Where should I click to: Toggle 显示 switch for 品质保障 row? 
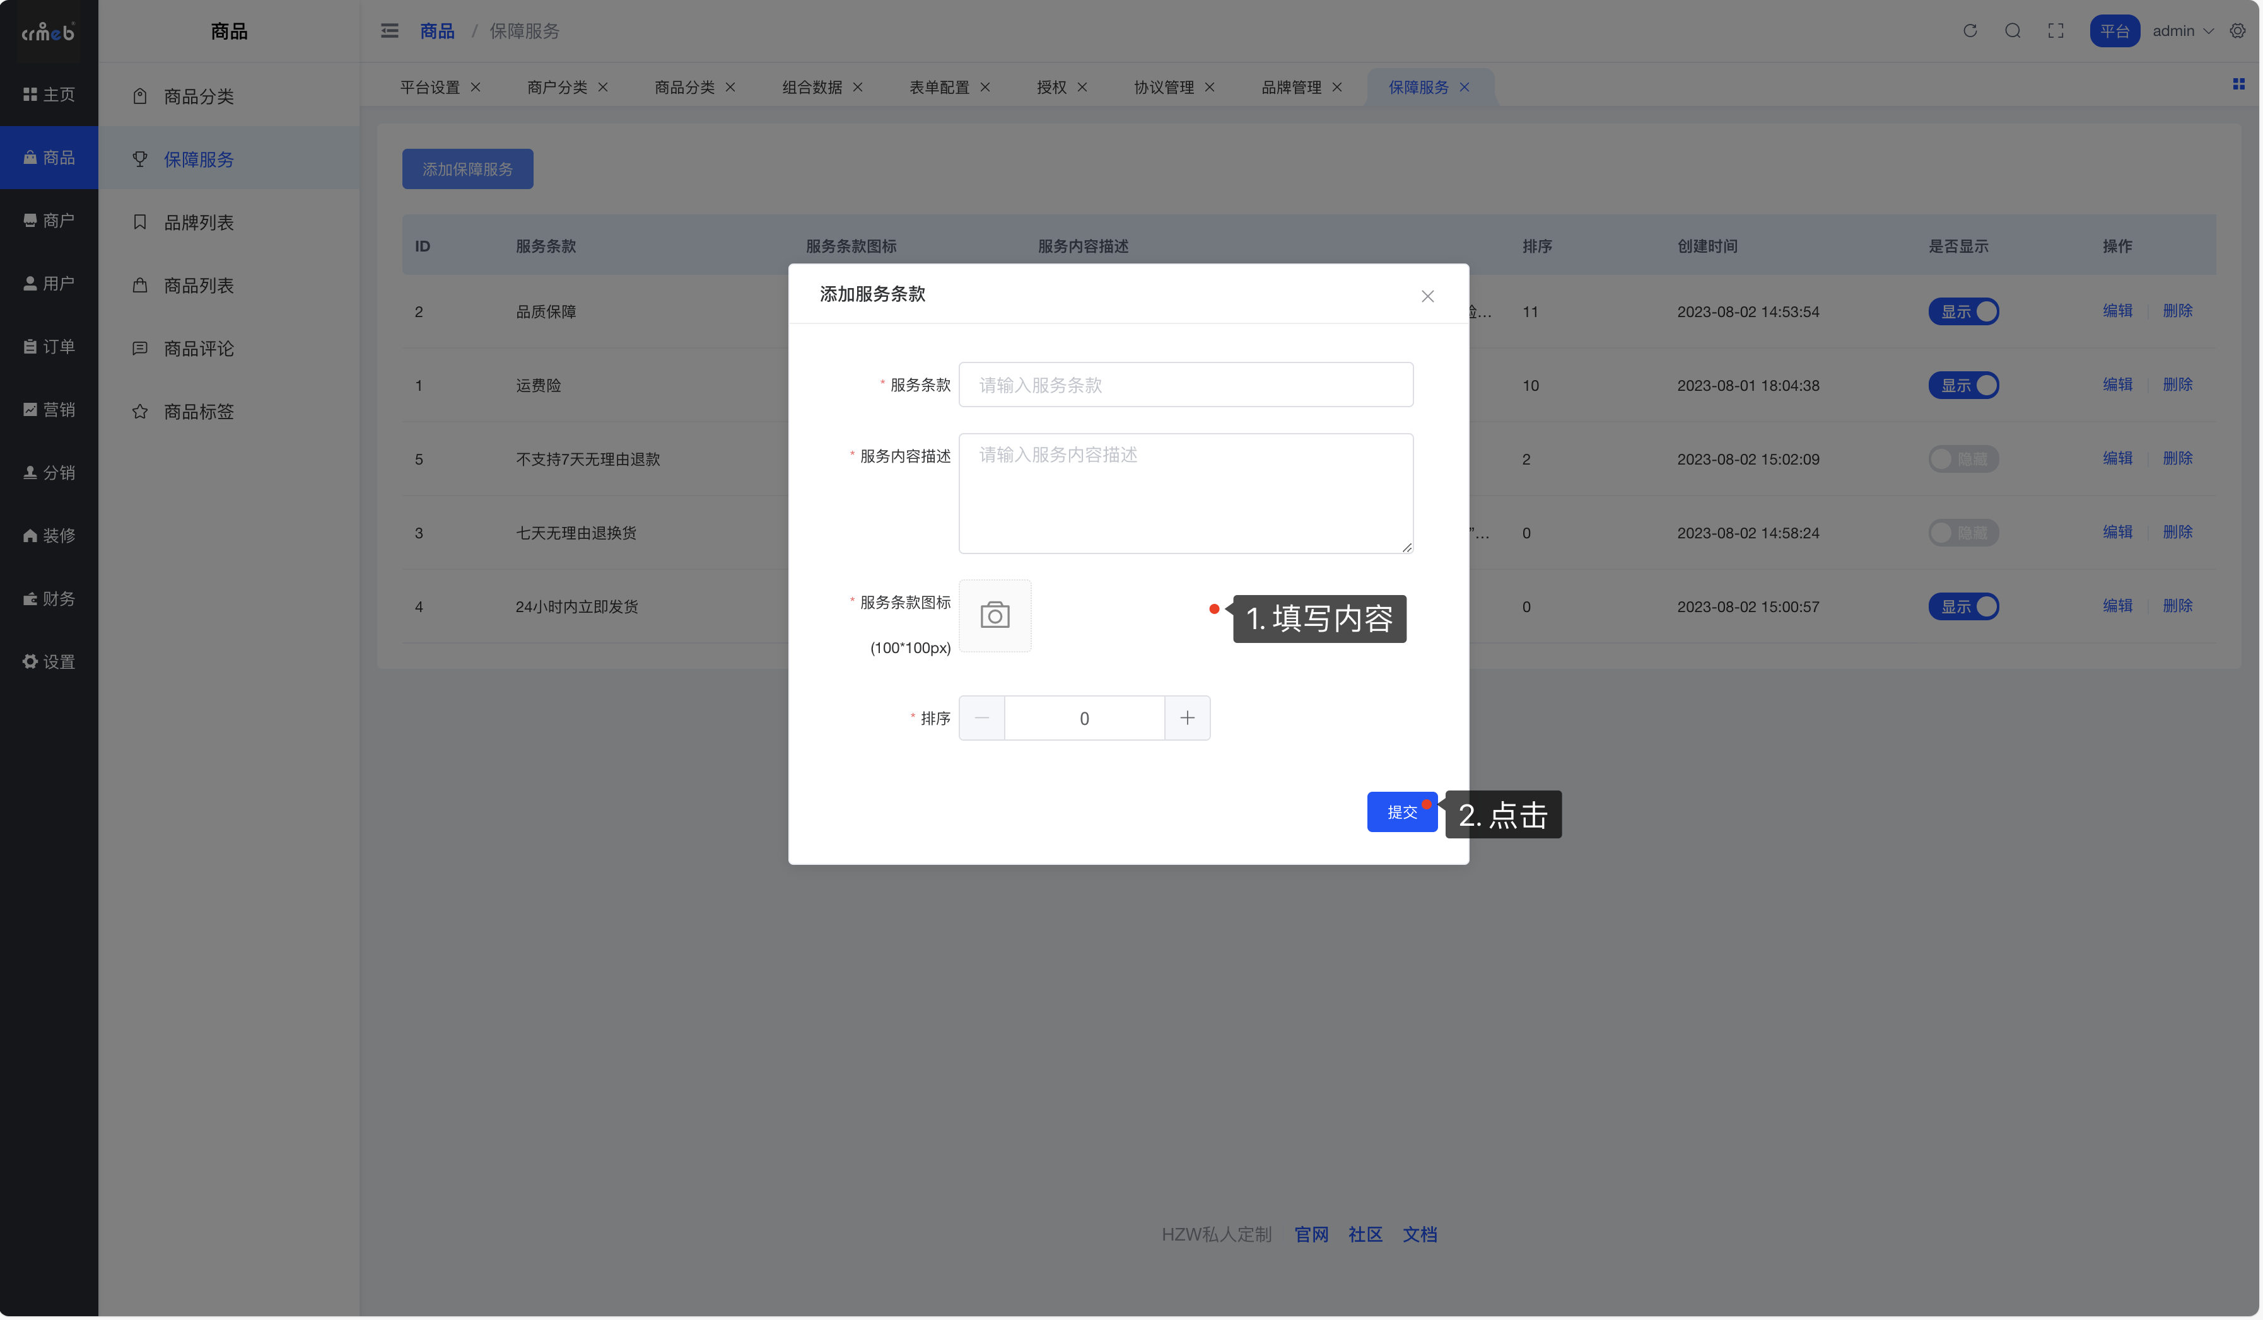(1963, 311)
